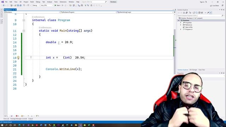Image resolution: width=226 pixels, height=127 pixels.
Task: Open the Build menu
Action: pos(32,2)
